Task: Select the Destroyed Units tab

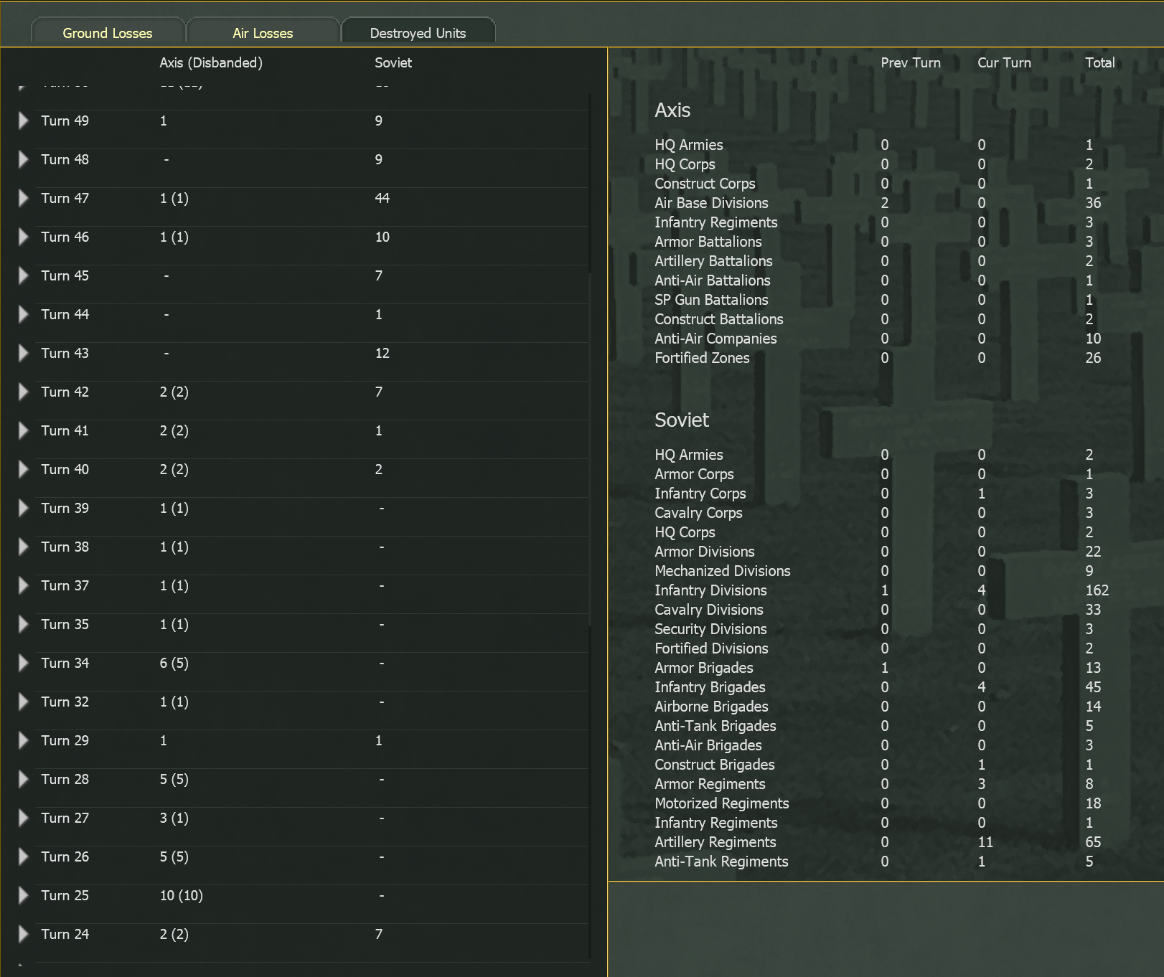Action: pyautogui.click(x=418, y=32)
